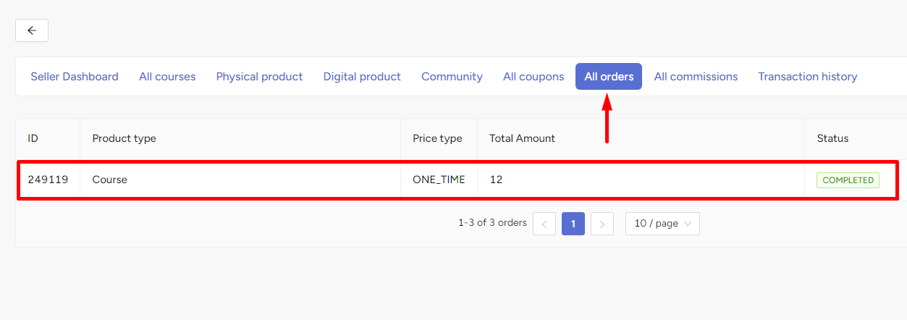Viewport: 907px width, 320px height.
Task: Open Physical product tab
Action: [x=259, y=77]
